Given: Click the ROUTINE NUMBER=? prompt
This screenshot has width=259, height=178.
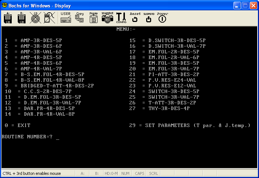Looking at the screenshot, I should pyautogui.click(x=27, y=137).
